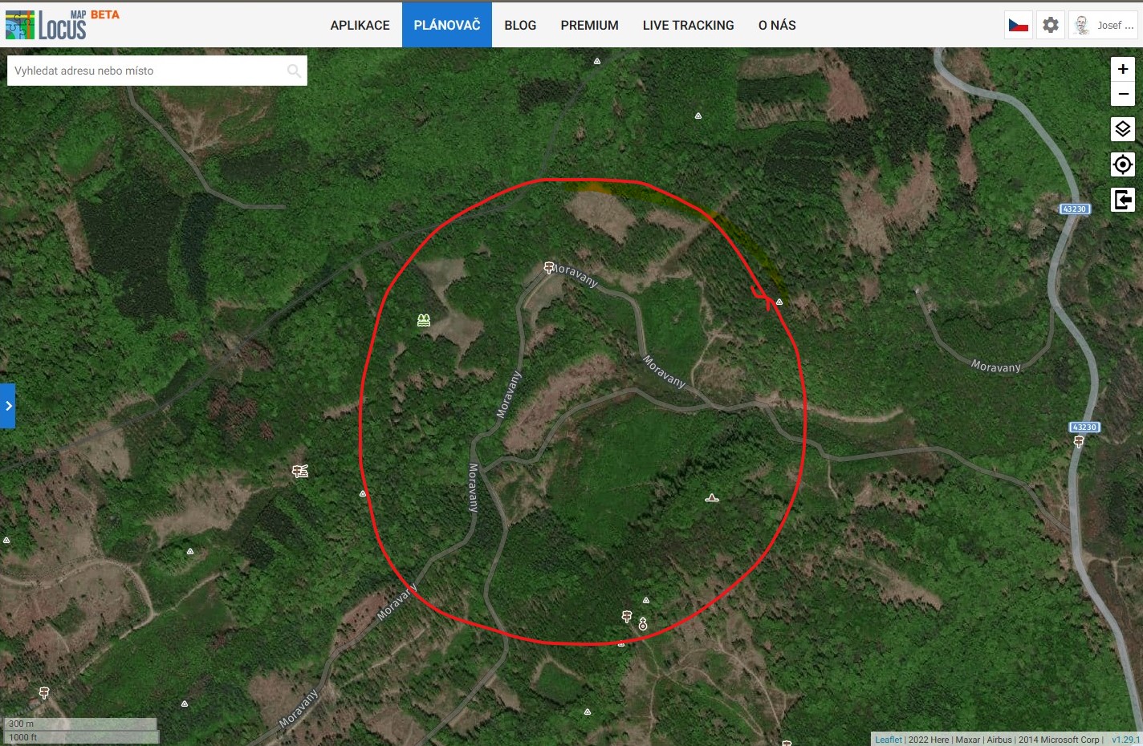The image size is (1143, 746).
Task: Select the PLÁNOVAČ tab
Action: pos(446,26)
